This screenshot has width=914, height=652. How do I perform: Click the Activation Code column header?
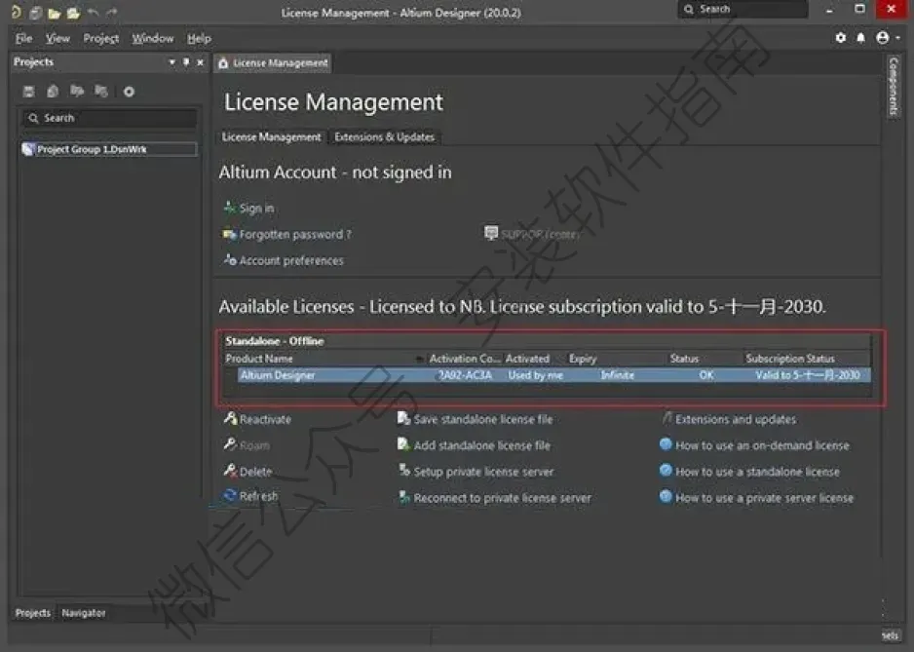coord(465,359)
